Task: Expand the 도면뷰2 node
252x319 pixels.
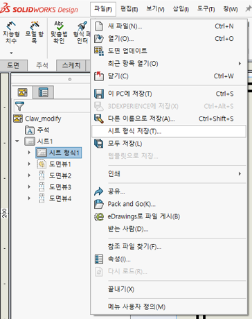Action: 29,175
